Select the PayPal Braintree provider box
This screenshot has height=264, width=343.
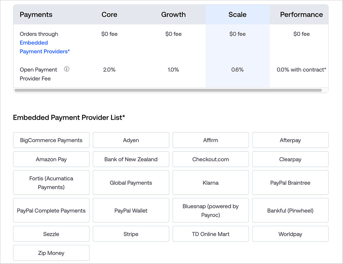(x=290, y=182)
